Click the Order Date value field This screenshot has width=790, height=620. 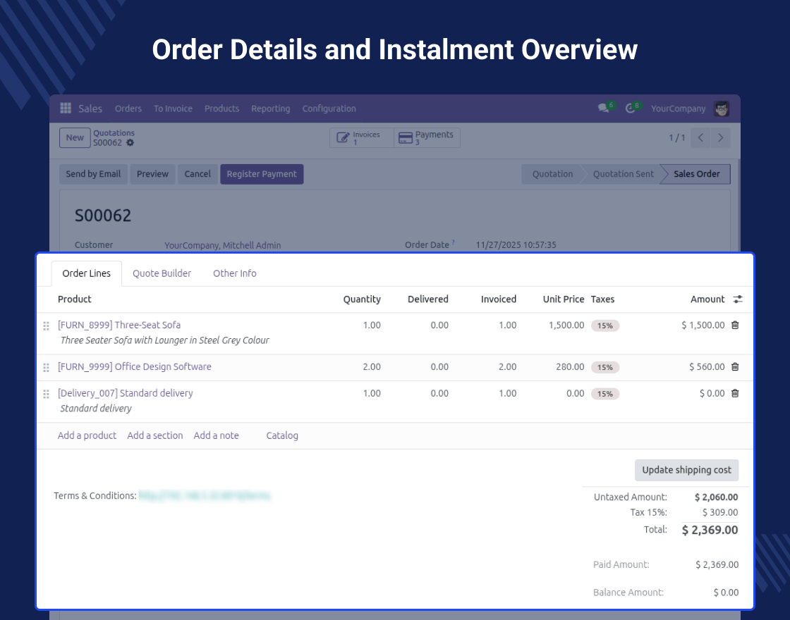pos(516,245)
